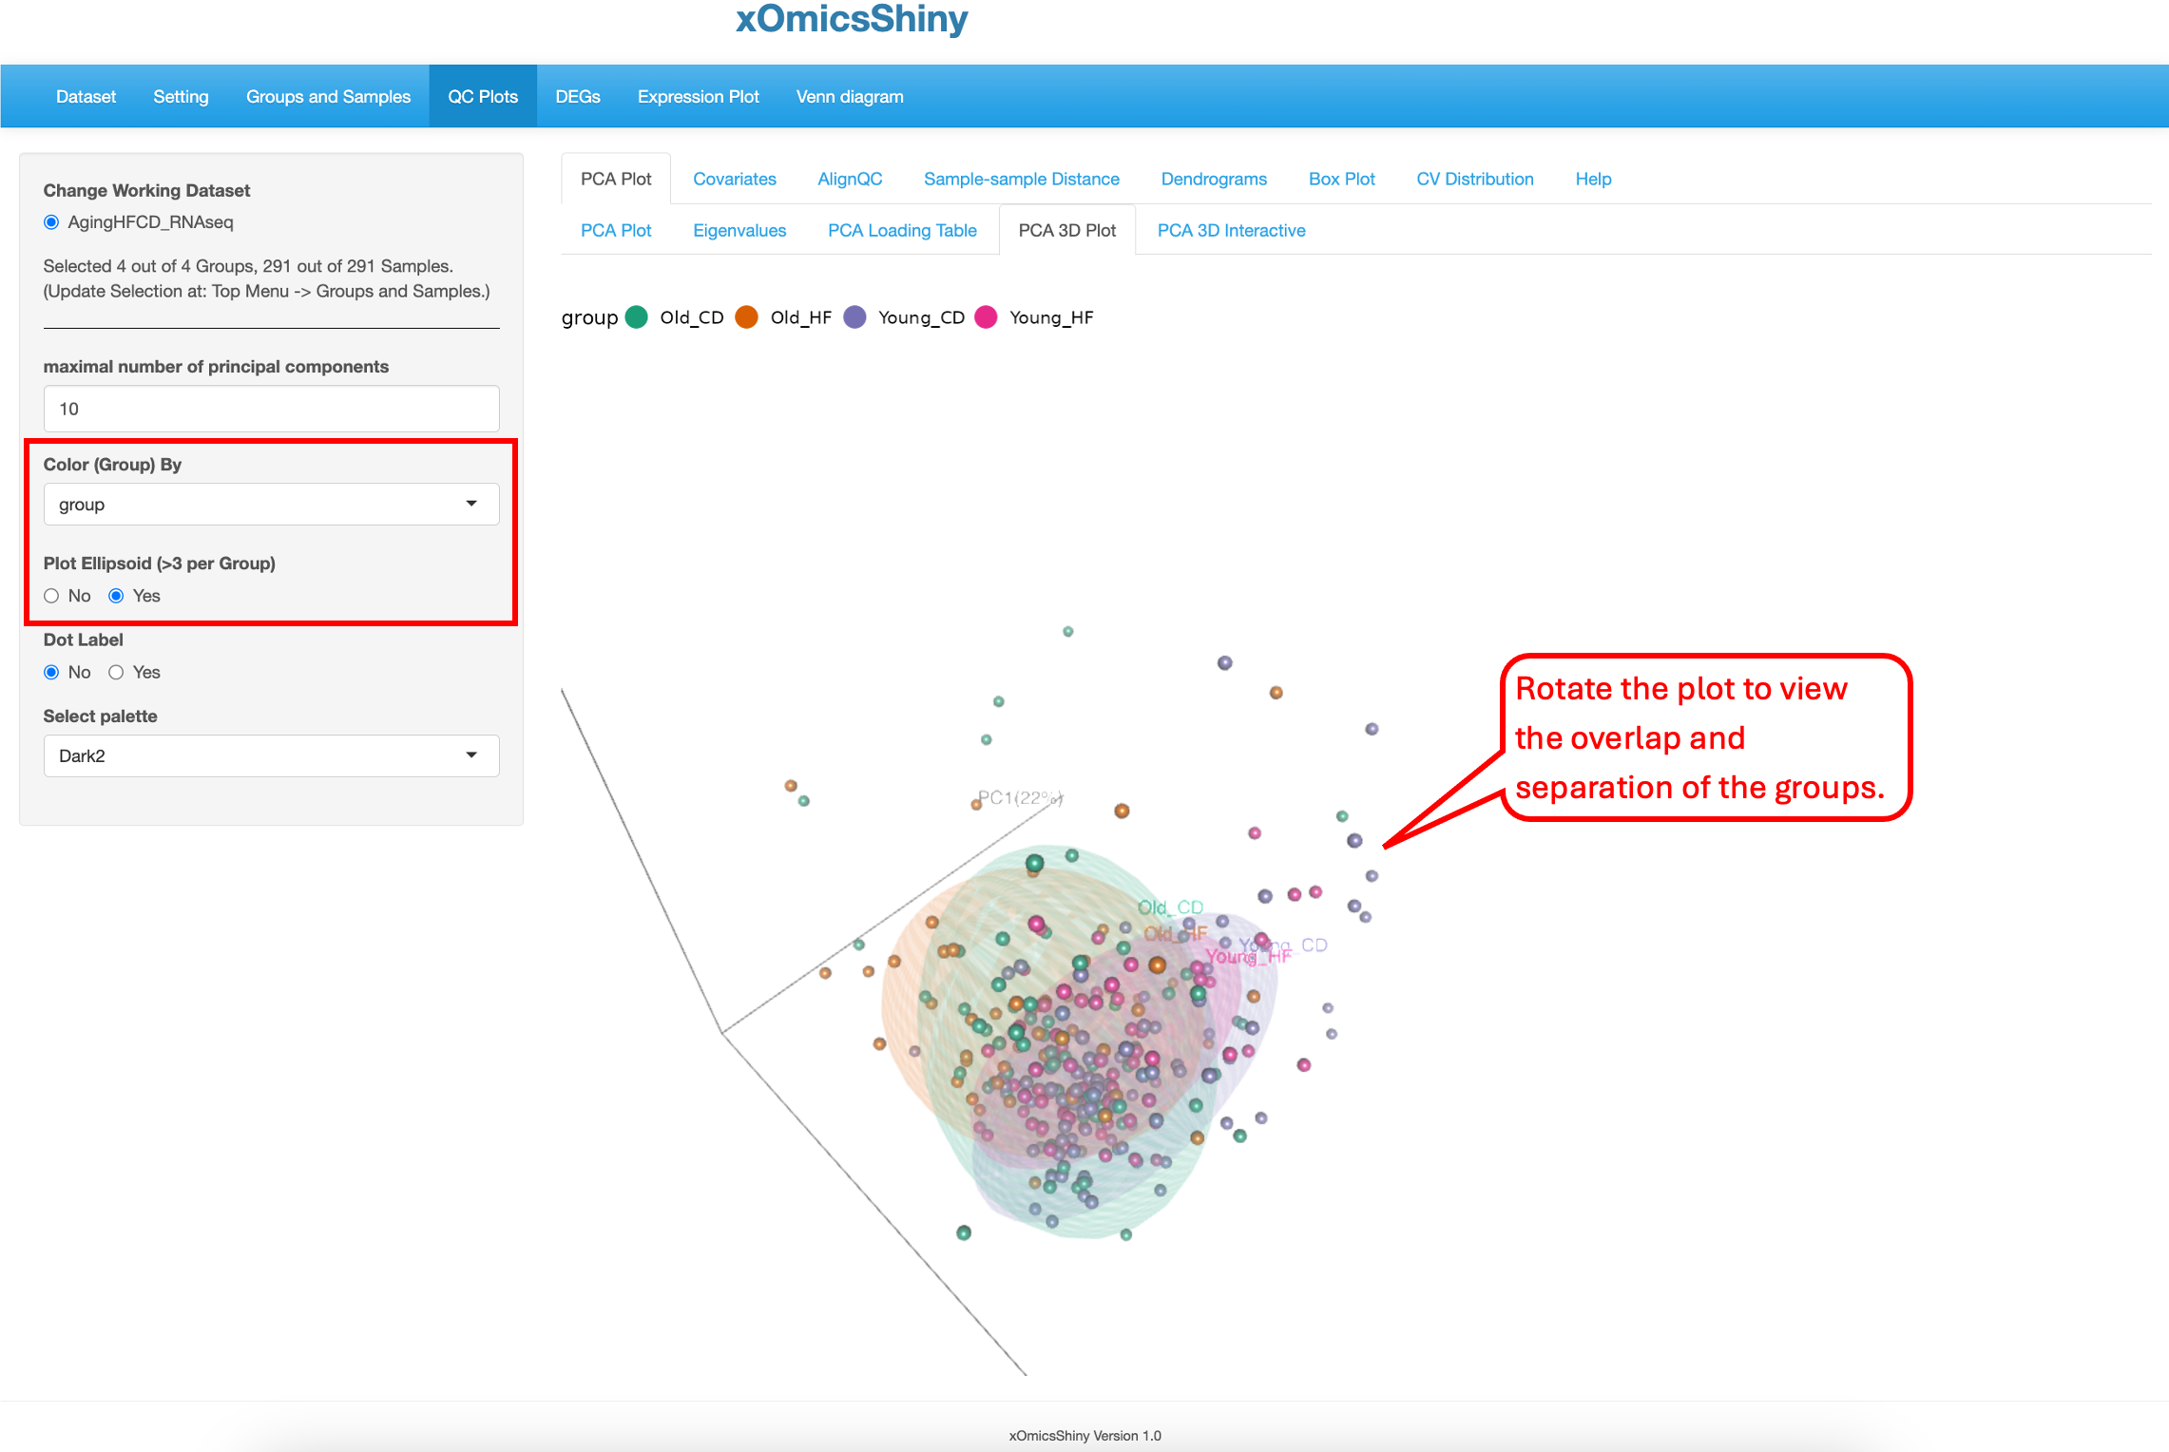Screen dimensions: 2169x1452
Task: Open the Color (Group) By dropdown
Action: pos(271,505)
